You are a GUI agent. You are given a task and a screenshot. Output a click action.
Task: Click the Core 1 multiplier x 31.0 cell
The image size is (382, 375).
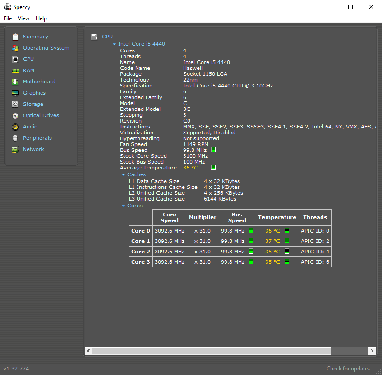203,241
